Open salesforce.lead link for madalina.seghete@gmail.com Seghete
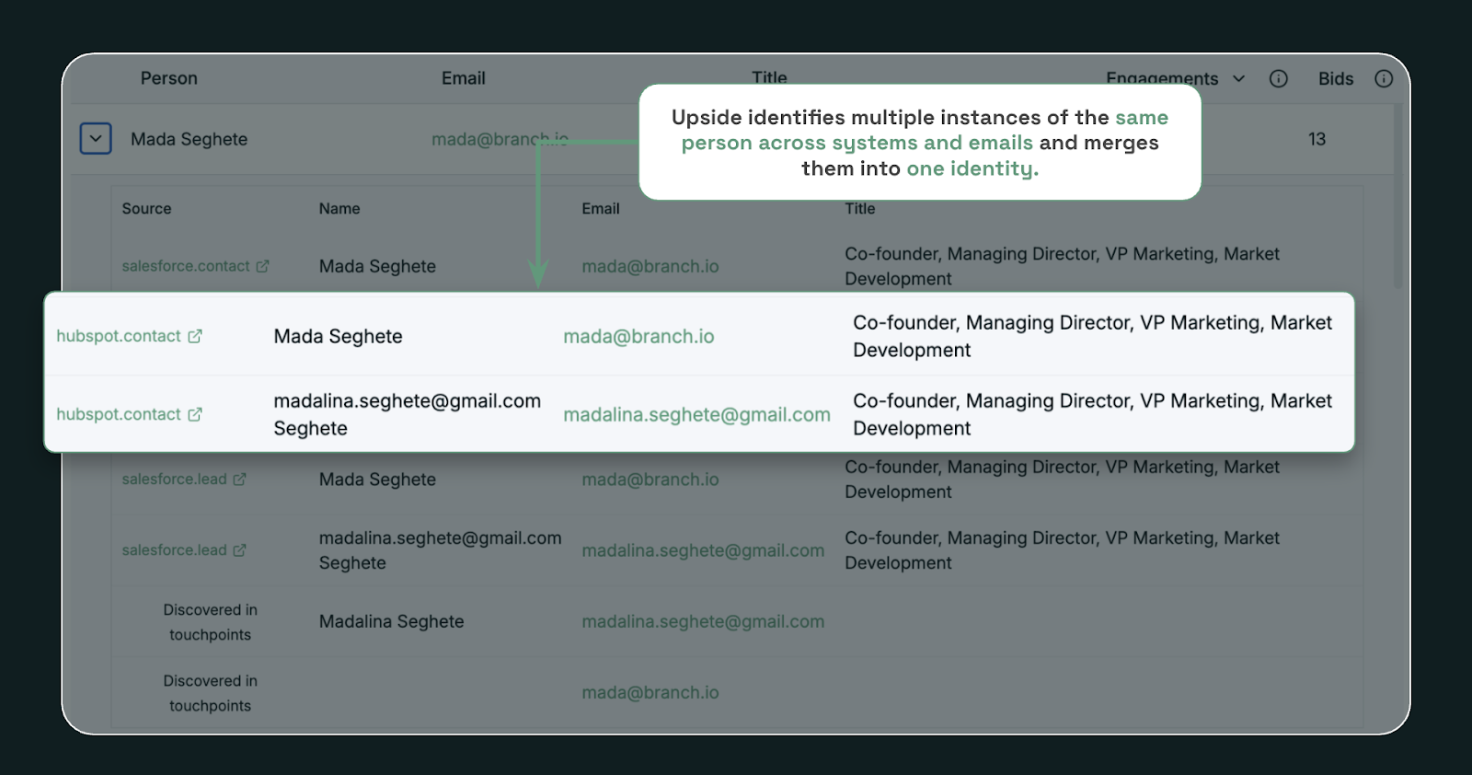Viewport: 1472px width, 775px height. (x=174, y=550)
